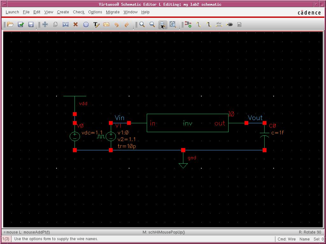Screen dimensions: 326x244
Task: Click the orange X Delete icon
Action: pos(75,24)
